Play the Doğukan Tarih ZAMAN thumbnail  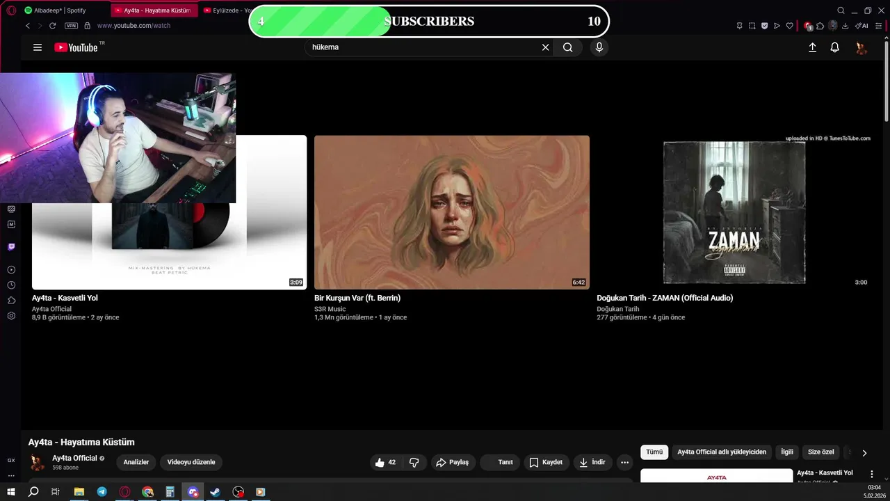[734, 212]
